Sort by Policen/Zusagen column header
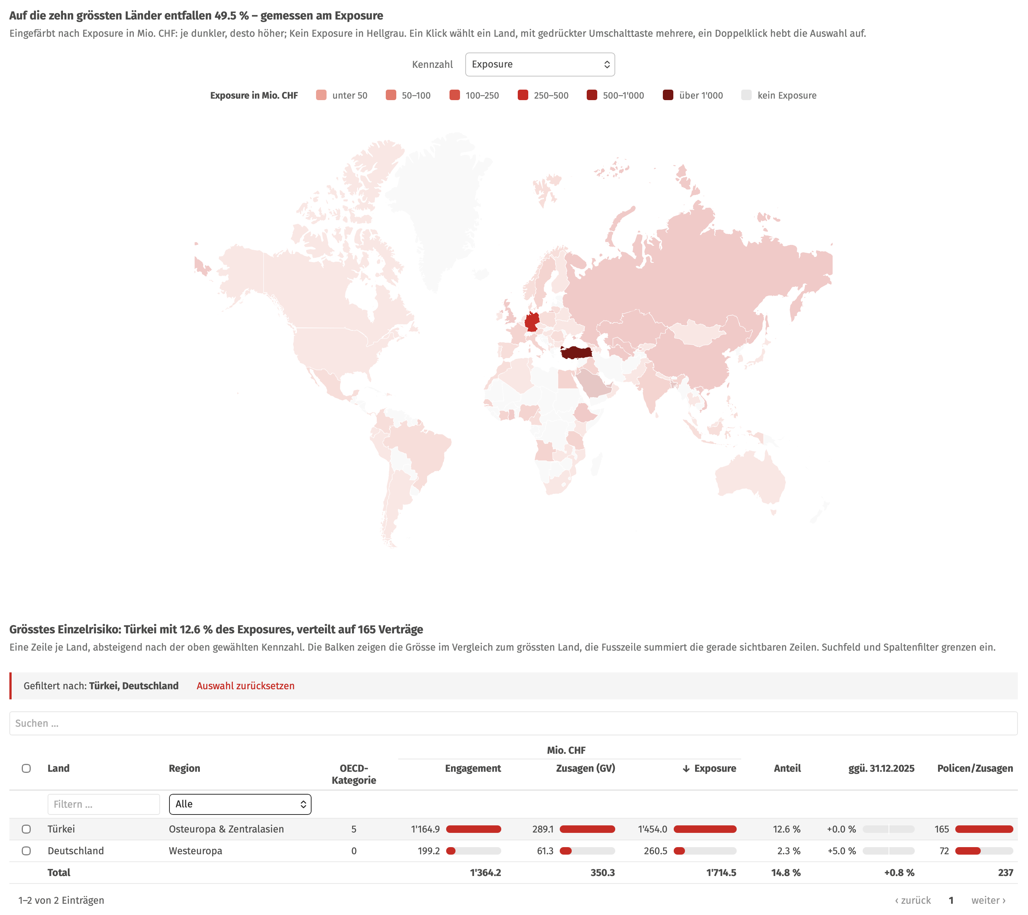The height and width of the screenshot is (915, 1028). tap(975, 768)
